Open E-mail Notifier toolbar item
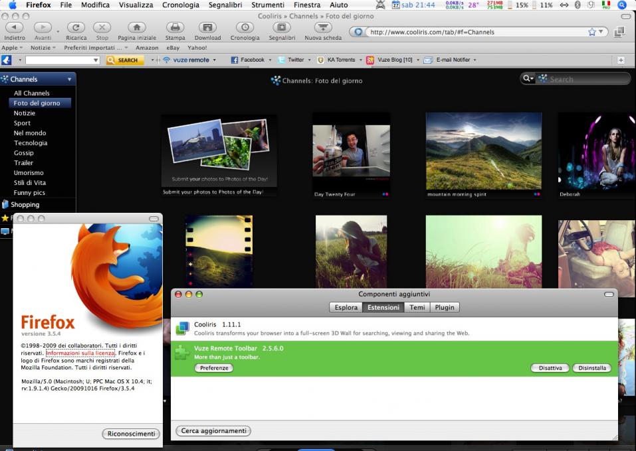Viewport: 636px width, 451px height. (447, 60)
